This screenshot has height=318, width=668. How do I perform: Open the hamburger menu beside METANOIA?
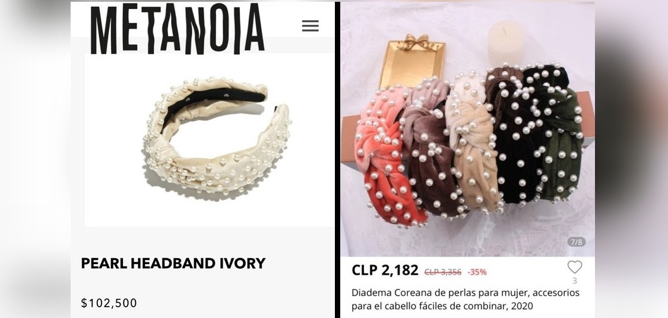[x=310, y=26]
